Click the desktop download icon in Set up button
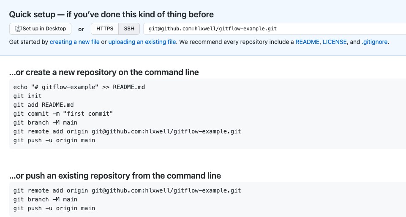Image resolution: width=406 pixels, height=217 pixels. coord(18,29)
